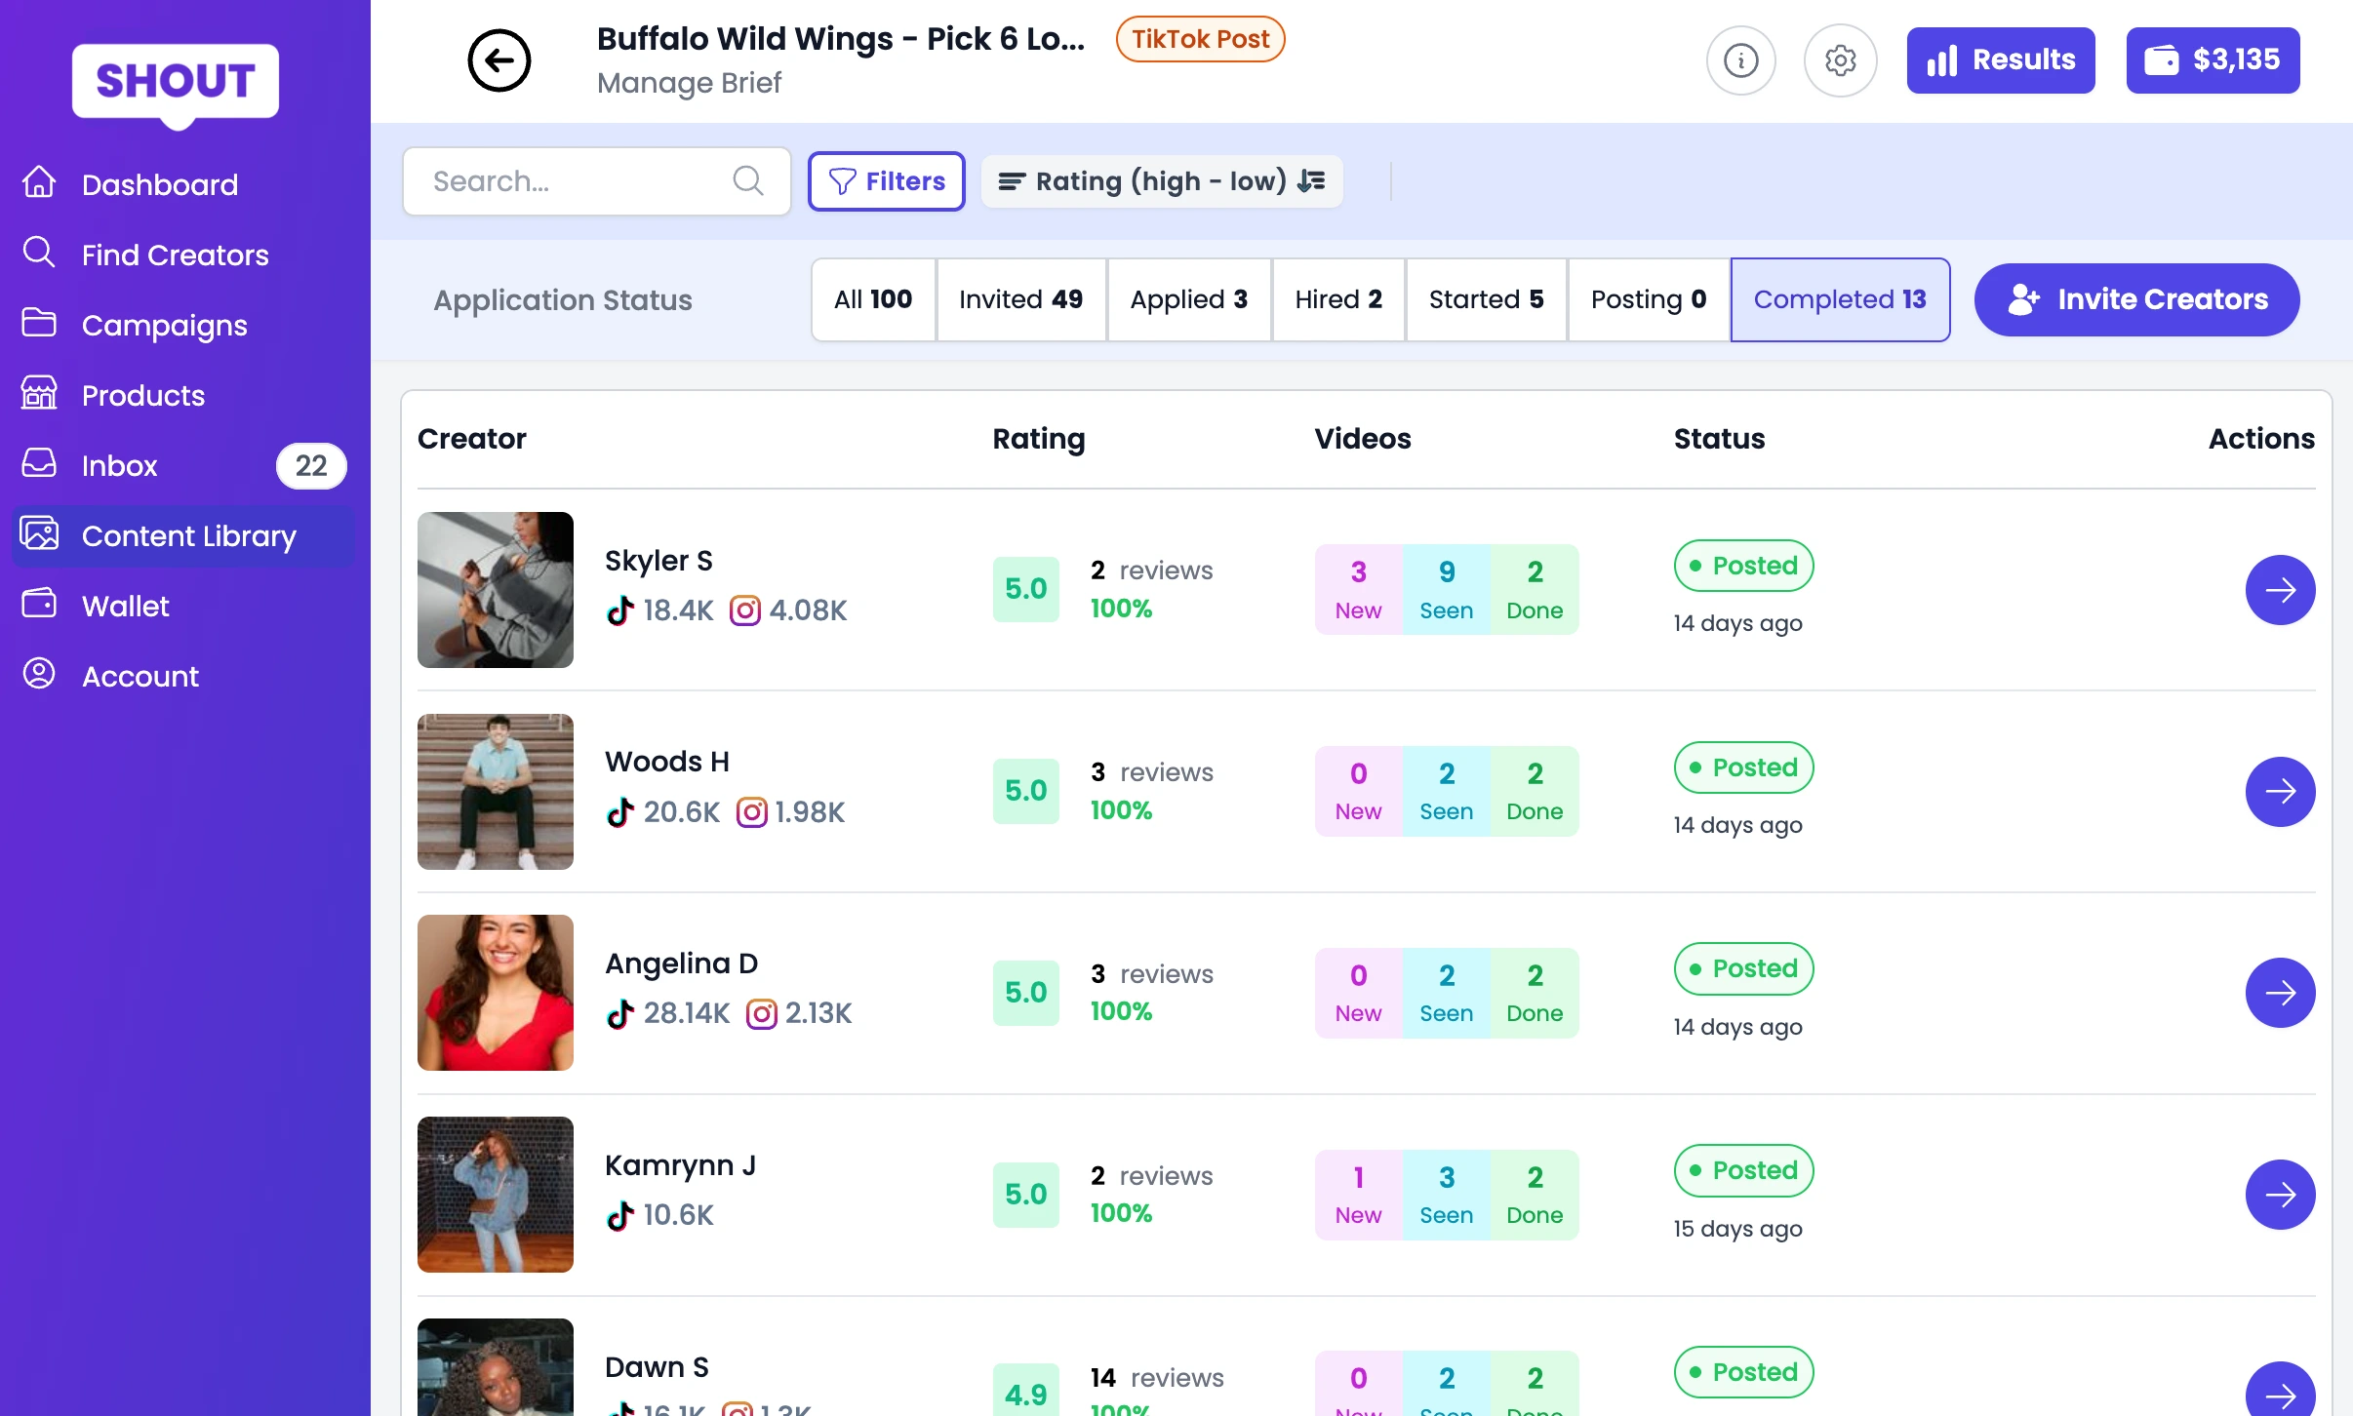
Task: Switch to the Hired 2 tab
Action: point(1337,299)
